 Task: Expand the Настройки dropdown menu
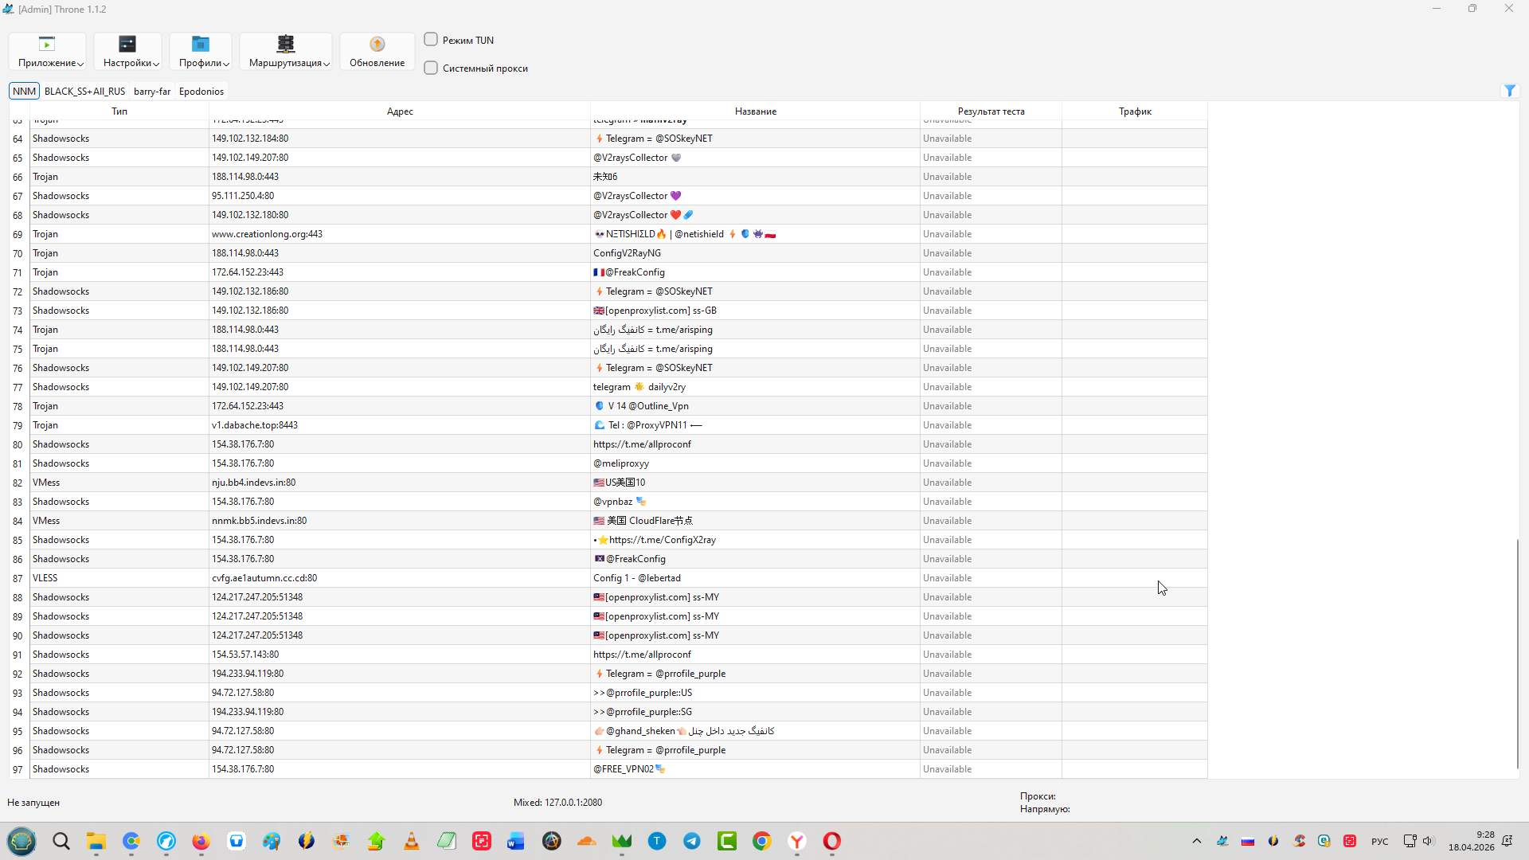[131, 63]
